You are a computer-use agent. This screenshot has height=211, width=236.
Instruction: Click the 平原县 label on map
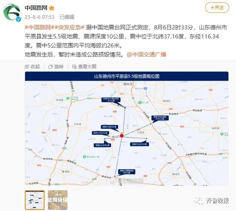141,133
